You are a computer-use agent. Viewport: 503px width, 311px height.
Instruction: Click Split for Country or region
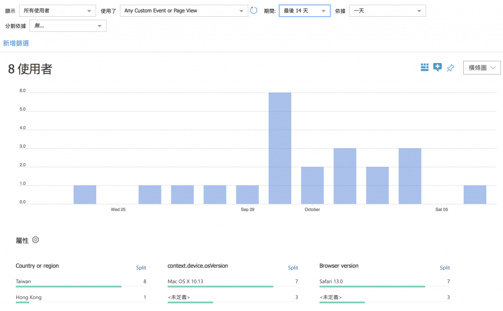coord(141,268)
